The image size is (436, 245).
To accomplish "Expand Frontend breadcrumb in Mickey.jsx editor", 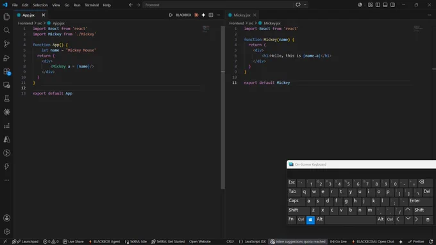I will point(237,23).
